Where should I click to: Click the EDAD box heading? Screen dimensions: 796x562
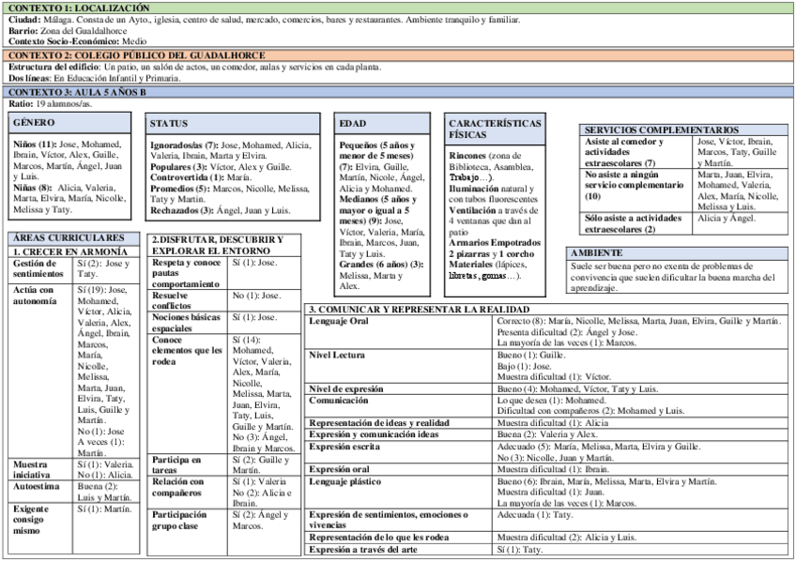[x=355, y=123]
